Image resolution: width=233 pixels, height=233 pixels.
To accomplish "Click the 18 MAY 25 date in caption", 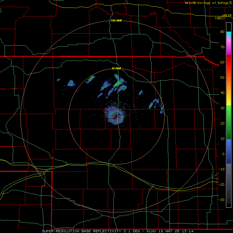I will (x=169, y=231).
